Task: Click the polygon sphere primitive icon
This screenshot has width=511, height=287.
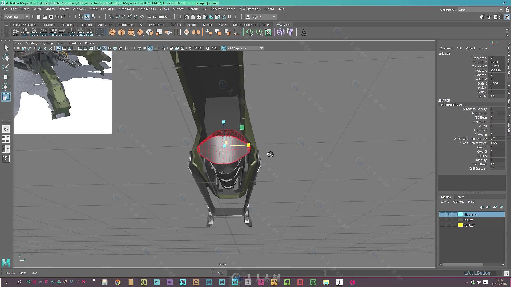Action: pos(112,32)
